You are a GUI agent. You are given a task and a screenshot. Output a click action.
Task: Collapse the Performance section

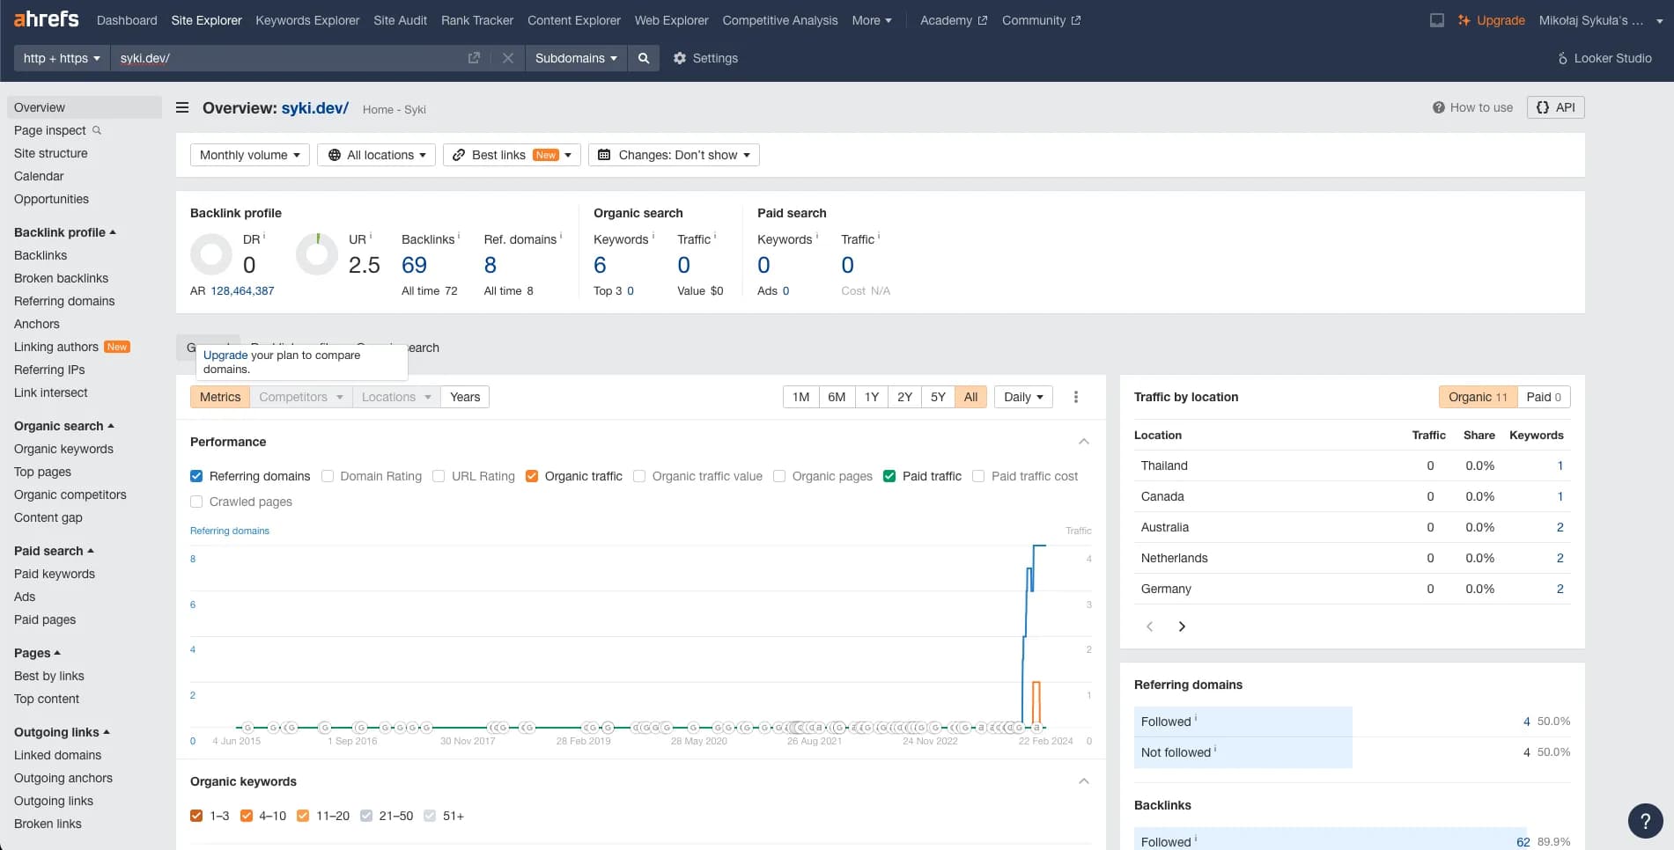[1084, 442]
